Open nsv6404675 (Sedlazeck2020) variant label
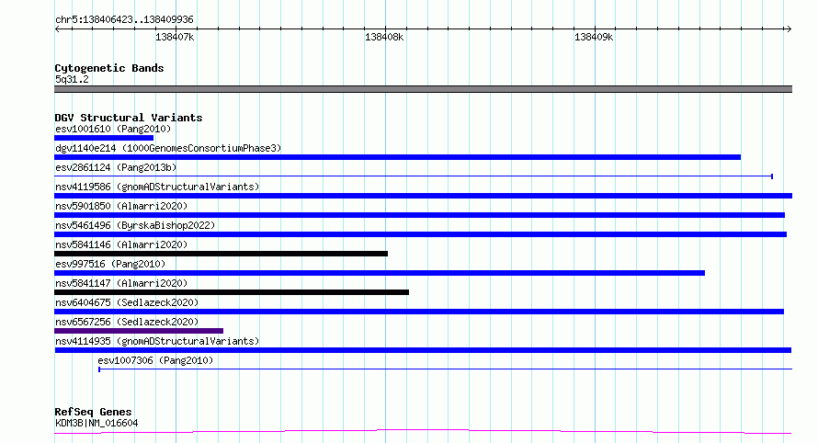The image size is (818, 443). coord(127,302)
